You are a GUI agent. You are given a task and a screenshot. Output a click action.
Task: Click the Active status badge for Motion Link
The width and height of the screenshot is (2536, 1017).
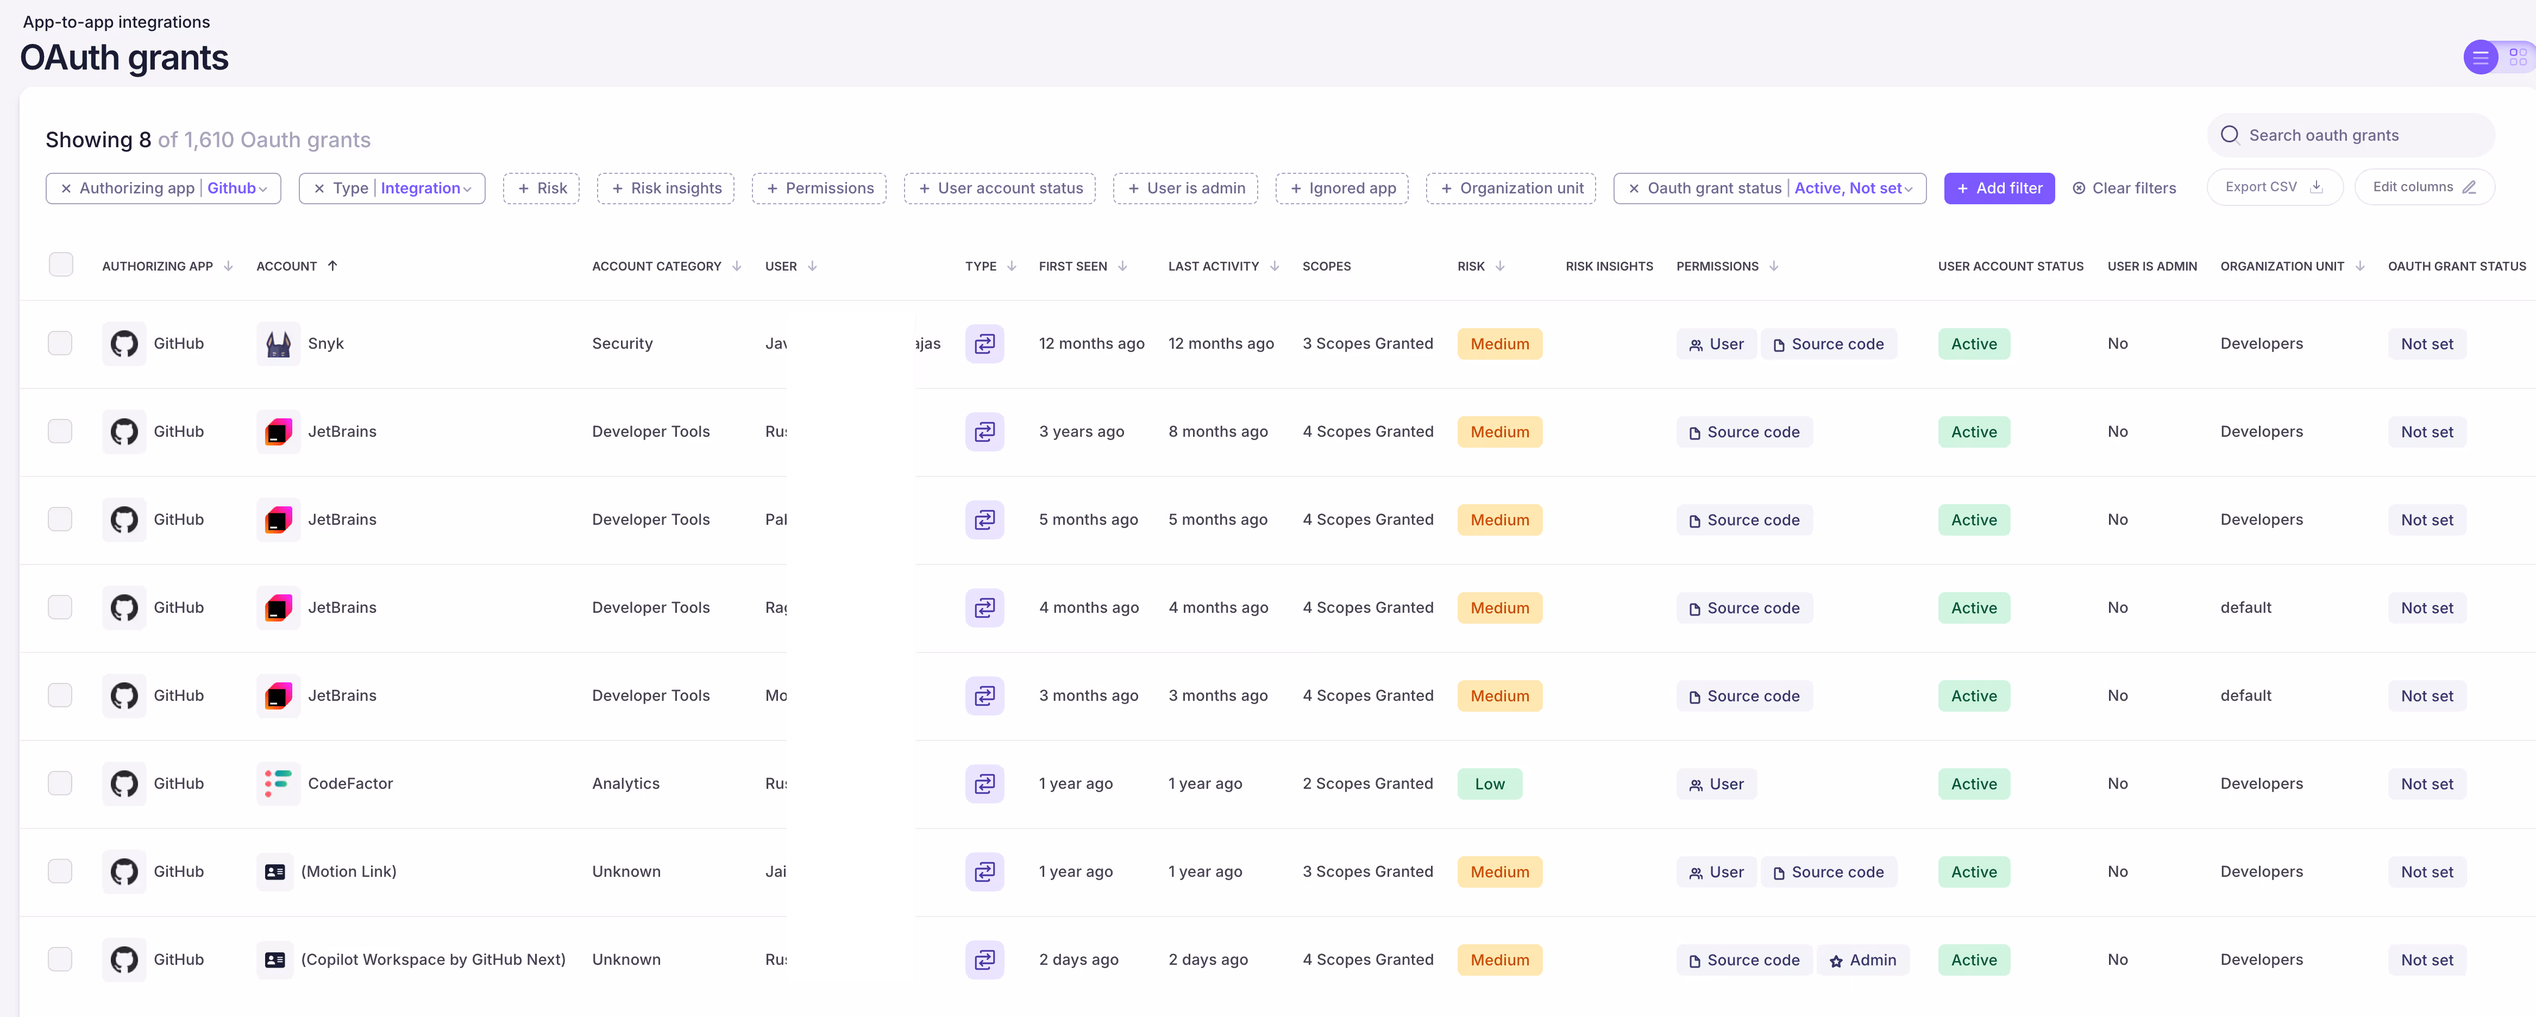(1974, 871)
